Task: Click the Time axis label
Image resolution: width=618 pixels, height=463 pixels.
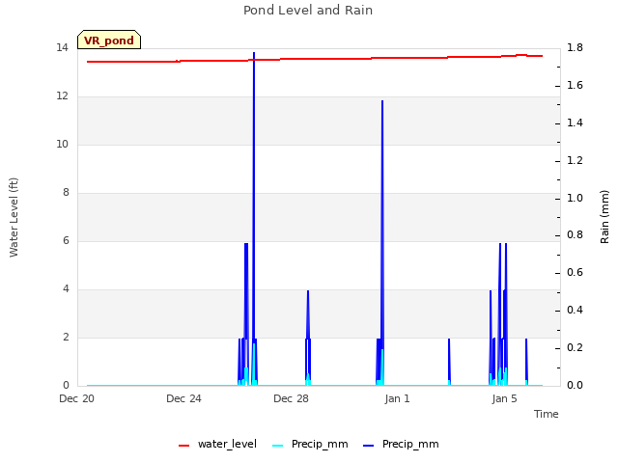Action: pyautogui.click(x=547, y=414)
